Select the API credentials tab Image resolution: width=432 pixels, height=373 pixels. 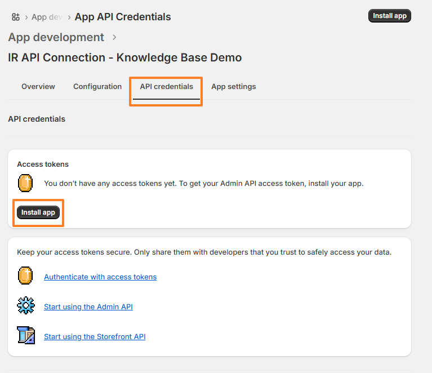(x=166, y=87)
